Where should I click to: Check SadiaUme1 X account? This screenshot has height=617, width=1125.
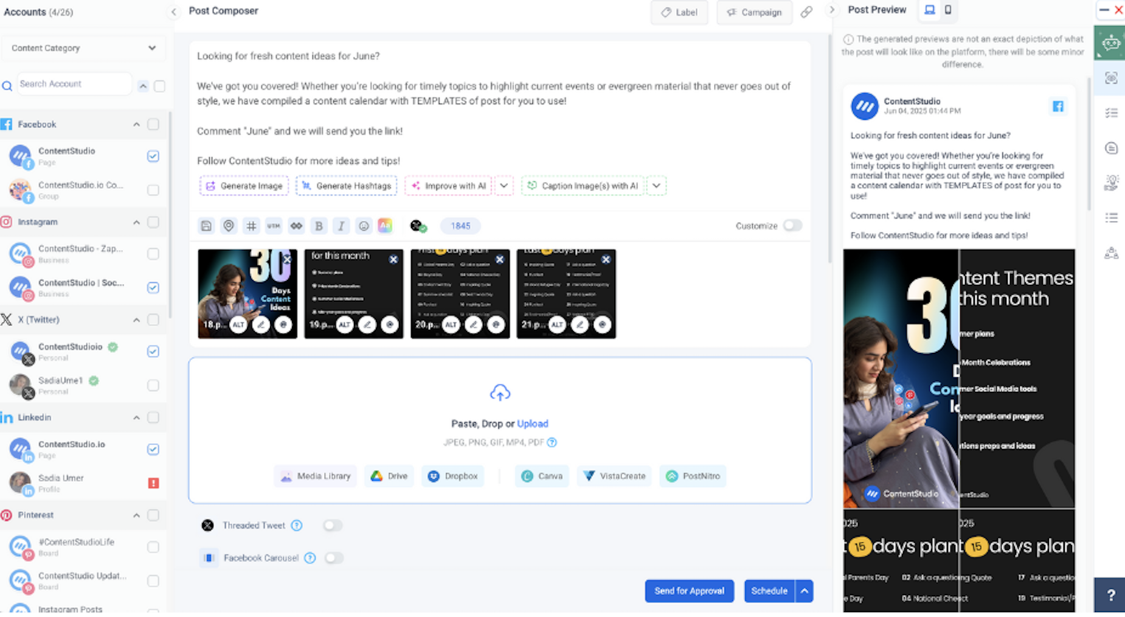click(x=153, y=385)
